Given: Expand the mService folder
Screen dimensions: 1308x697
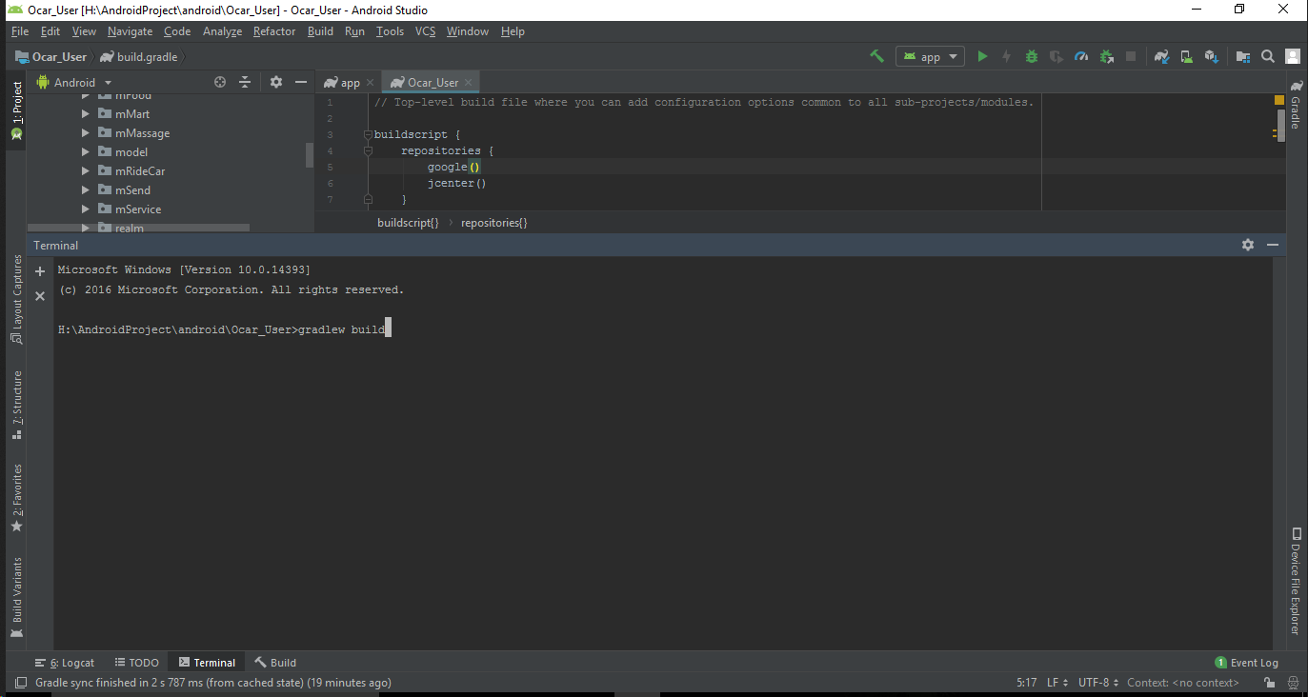Looking at the screenshot, I should click(x=85, y=209).
